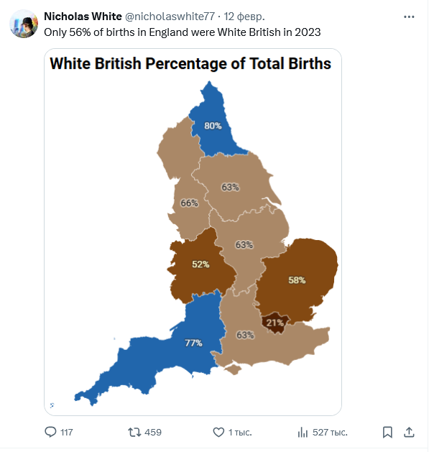The width and height of the screenshot is (429, 452).
Task: Open the Nicholas White display name link
Action: 83,17
